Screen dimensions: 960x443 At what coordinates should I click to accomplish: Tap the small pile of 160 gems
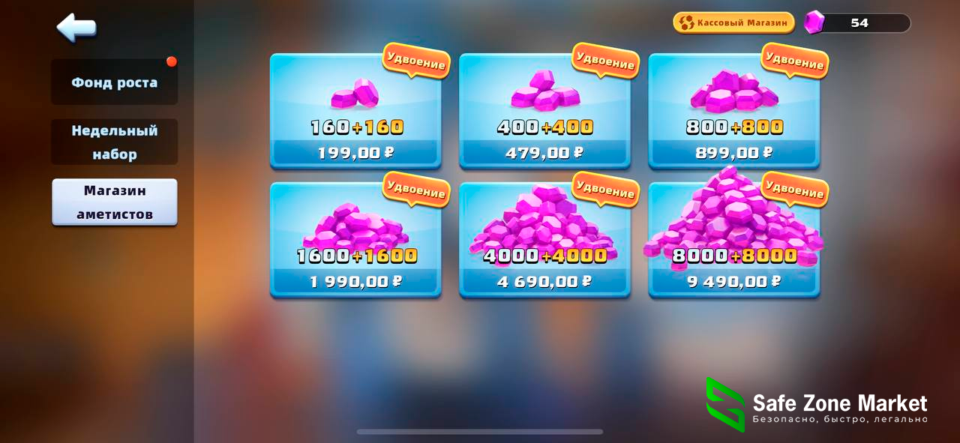(355, 93)
